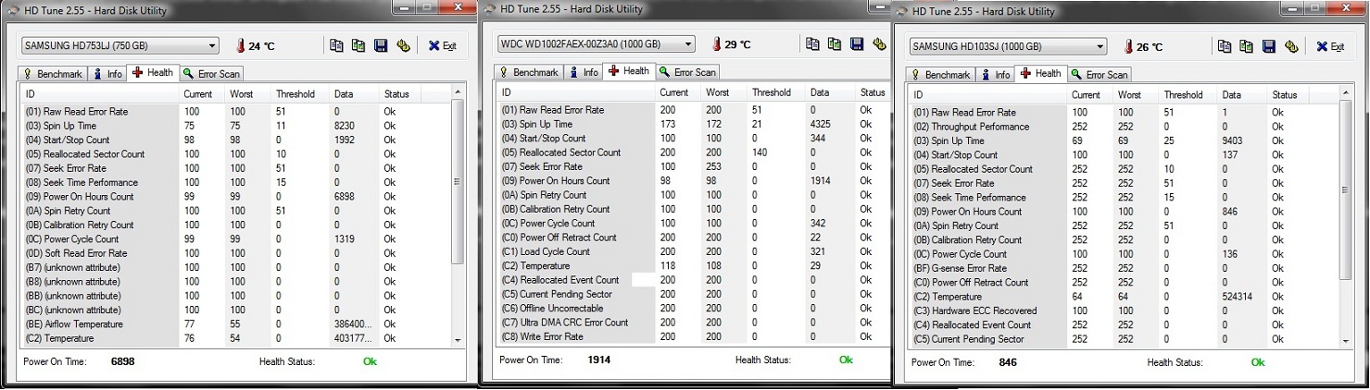Click floppy save icon in WDC WD1002FAEX window
The image size is (1370, 390).
(857, 43)
